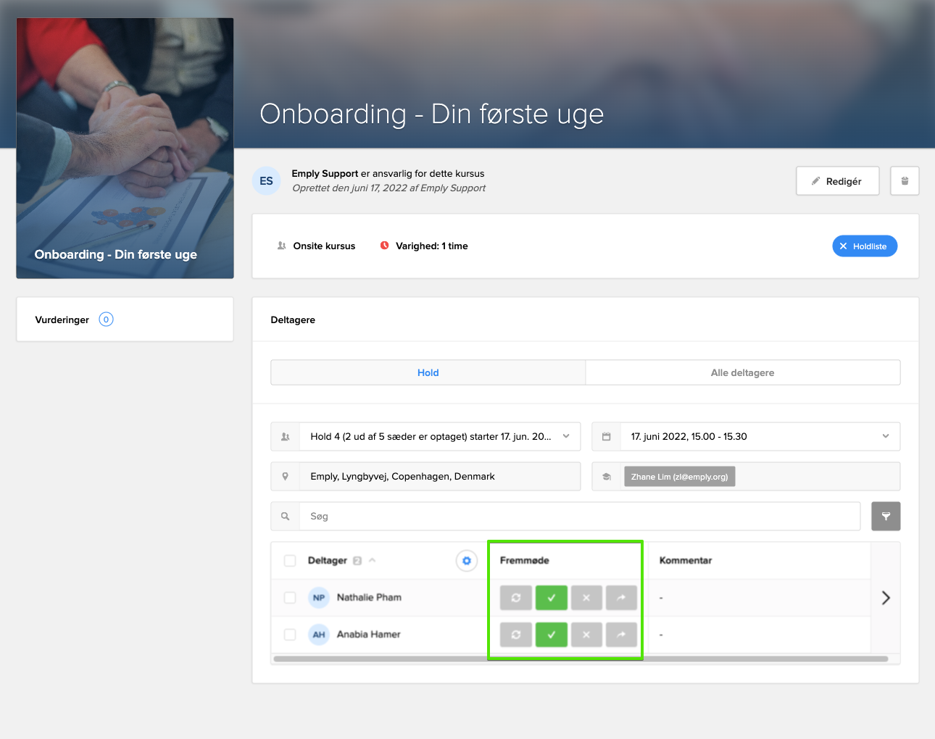This screenshot has width=935, height=739.
Task: Select the Nathalie Pham checkbox
Action: (290, 598)
